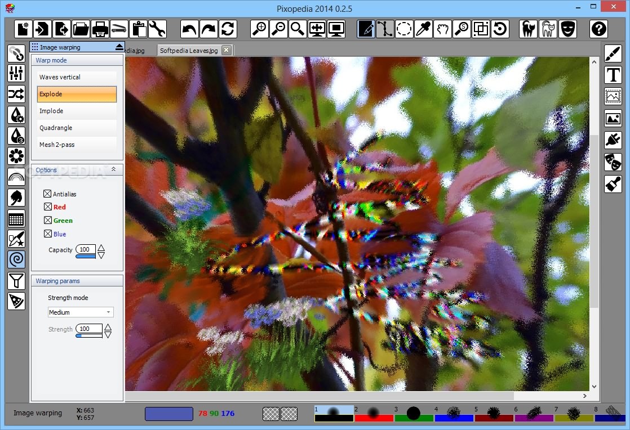Viewport: 630px width, 430px height.
Task: Click the plugin plug icon
Action: [613, 140]
